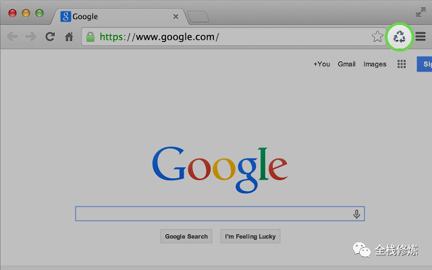Open the Chrome hamburger menu
This screenshot has height=270, width=432.
[x=421, y=36]
